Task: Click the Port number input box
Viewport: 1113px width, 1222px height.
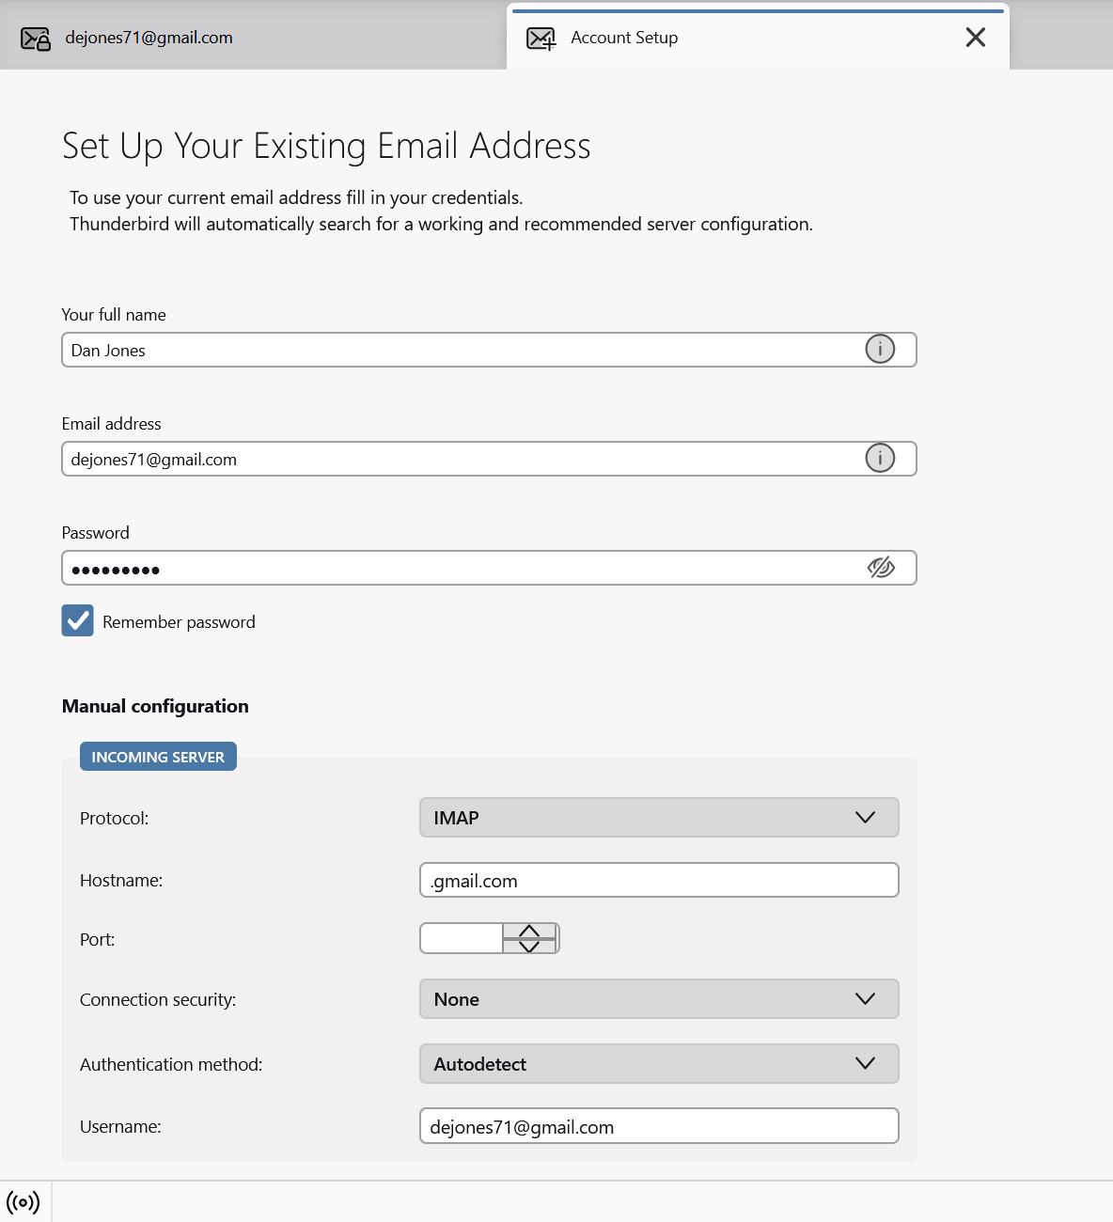Action: tap(462, 938)
